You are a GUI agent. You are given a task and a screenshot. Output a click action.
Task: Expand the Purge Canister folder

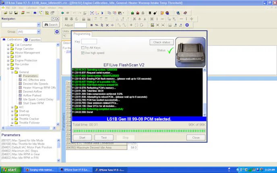[8, 49]
